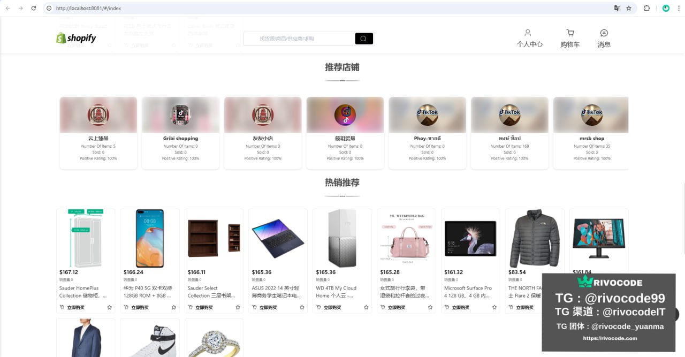
Task: Click the Shopify logo
Action: (76, 38)
